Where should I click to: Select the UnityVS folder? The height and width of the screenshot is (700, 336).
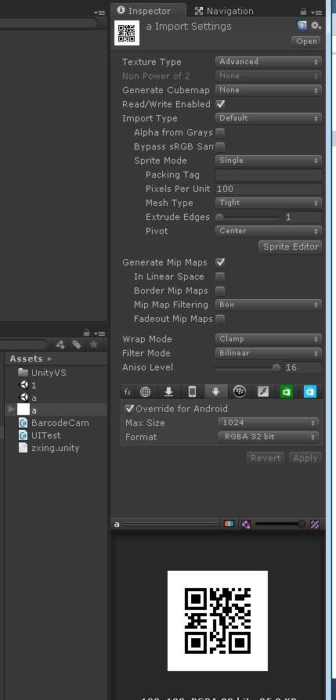coord(42,373)
